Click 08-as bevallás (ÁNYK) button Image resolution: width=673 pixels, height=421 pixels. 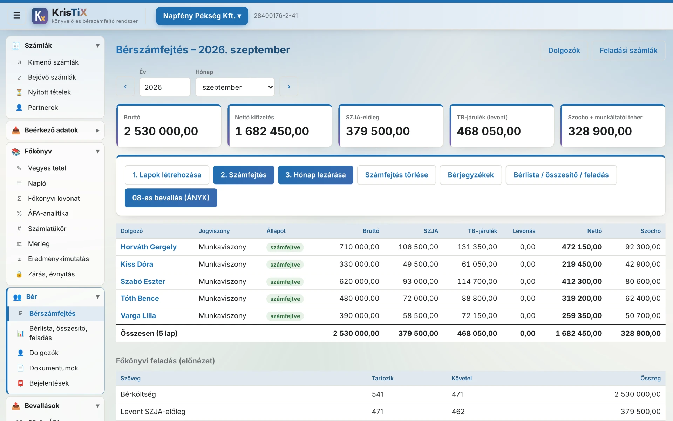(171, 198)
